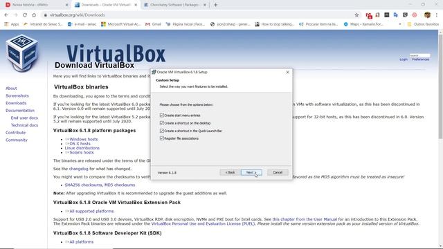Toggle Create start menu entries checkbox
This screenshot has height=249, width=443.
tap(162, 116)
